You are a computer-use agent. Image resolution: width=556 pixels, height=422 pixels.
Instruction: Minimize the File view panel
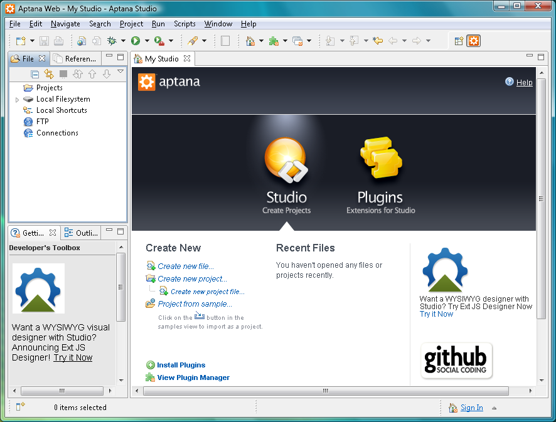(x=109, y=56)
